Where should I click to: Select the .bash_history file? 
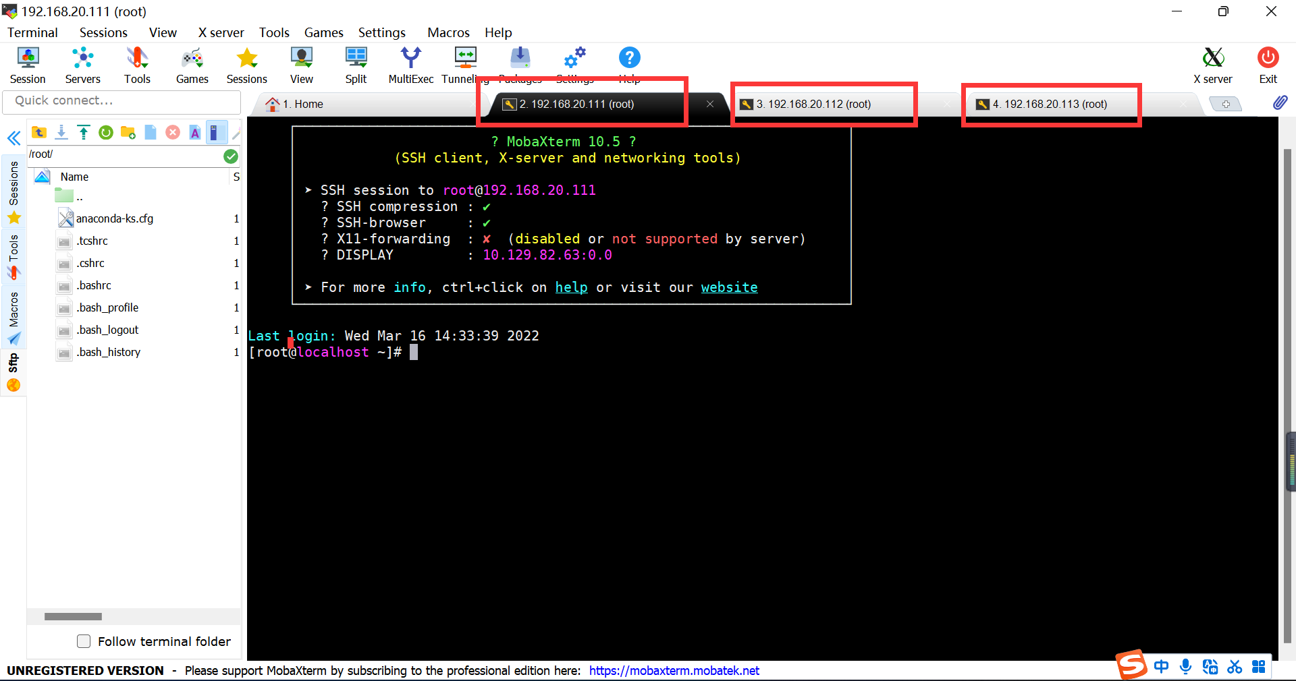click(108, 352)
